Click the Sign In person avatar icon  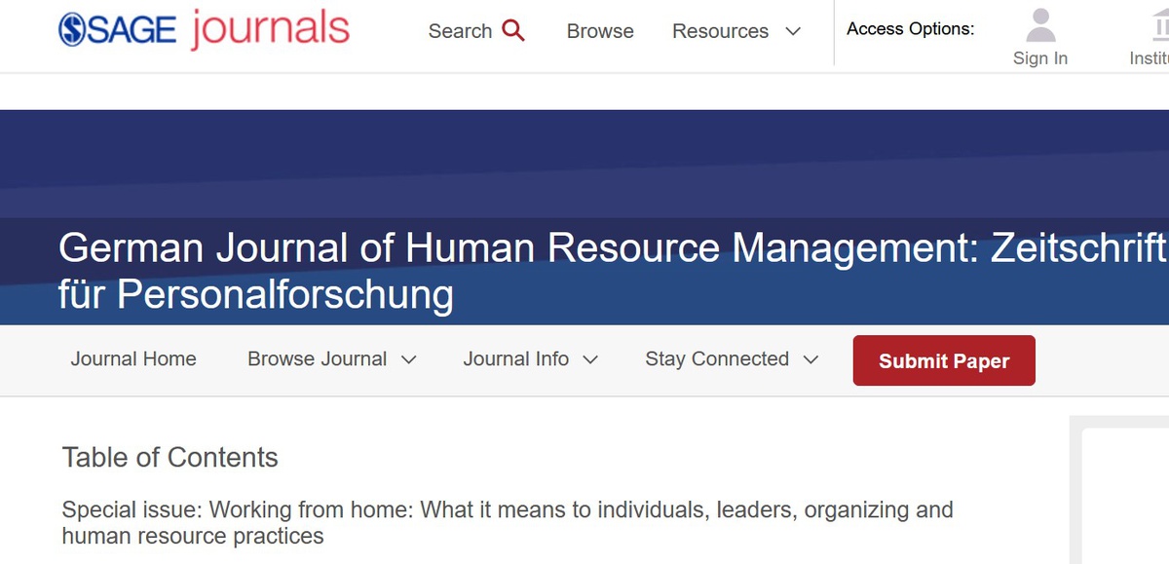coord(1040,25)
